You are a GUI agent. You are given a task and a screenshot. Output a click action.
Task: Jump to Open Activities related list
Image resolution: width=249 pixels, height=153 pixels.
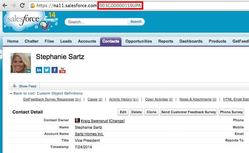click(x=159, y=99)
